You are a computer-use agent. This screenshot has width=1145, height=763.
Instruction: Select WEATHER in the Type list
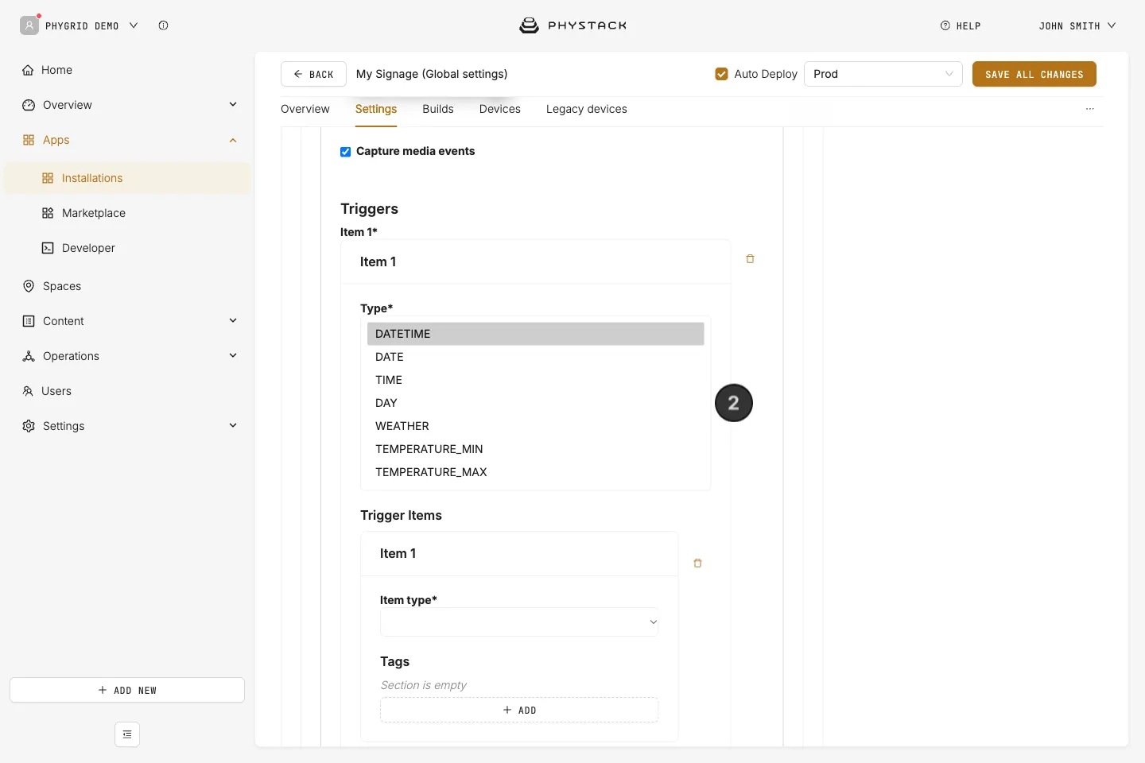pyautogui.click(x=536, y=426)
